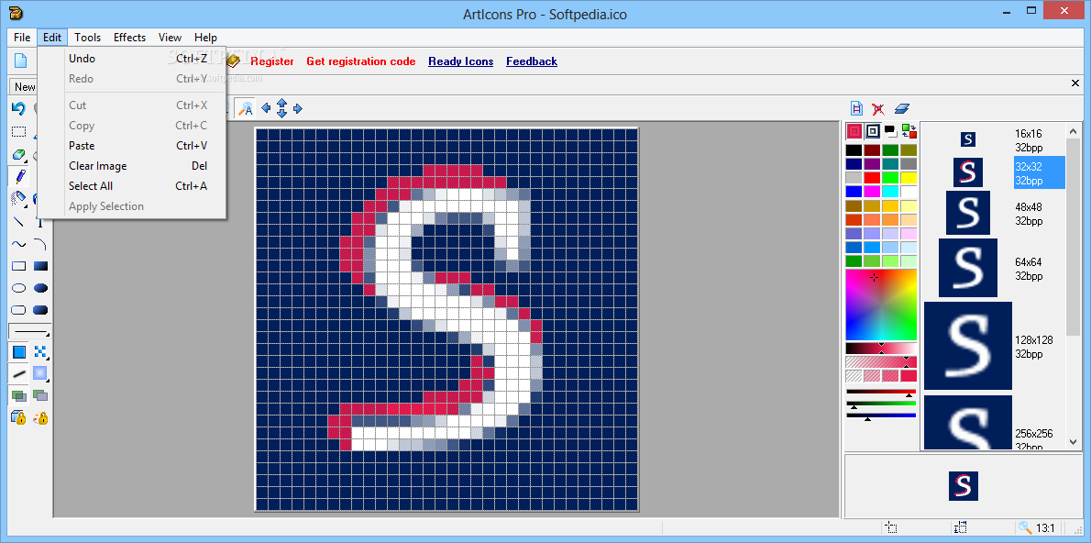Toggle the solid square brush mode
This screenshot has height=543, width=1091.
tap(18, 352)
